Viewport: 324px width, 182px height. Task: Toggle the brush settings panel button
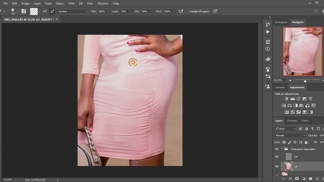(x=24, y=11)
